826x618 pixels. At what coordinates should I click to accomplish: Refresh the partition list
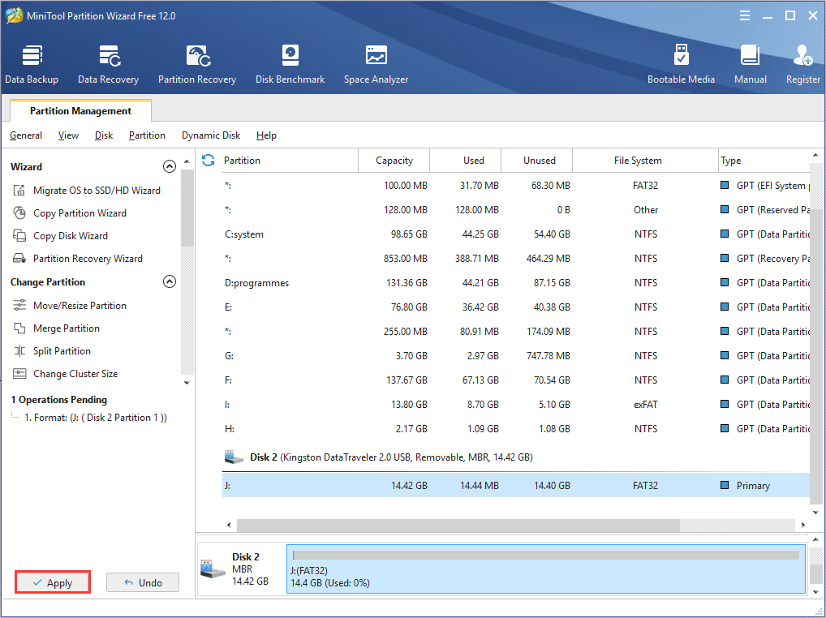click(209, 161)
